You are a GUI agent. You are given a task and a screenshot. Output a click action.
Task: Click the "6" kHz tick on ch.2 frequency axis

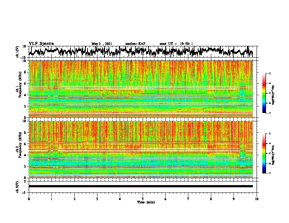(26, 144)
